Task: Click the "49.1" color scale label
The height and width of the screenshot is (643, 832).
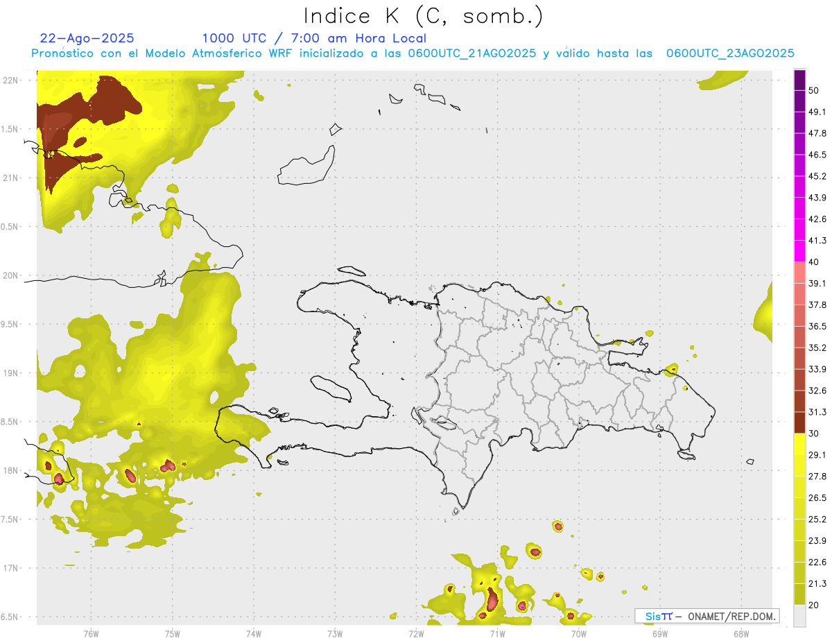Action: [817, 112]
